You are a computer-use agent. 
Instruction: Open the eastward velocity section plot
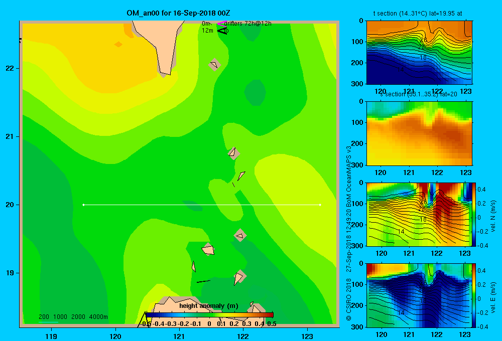pyautogui.click(x=419, y=295)
